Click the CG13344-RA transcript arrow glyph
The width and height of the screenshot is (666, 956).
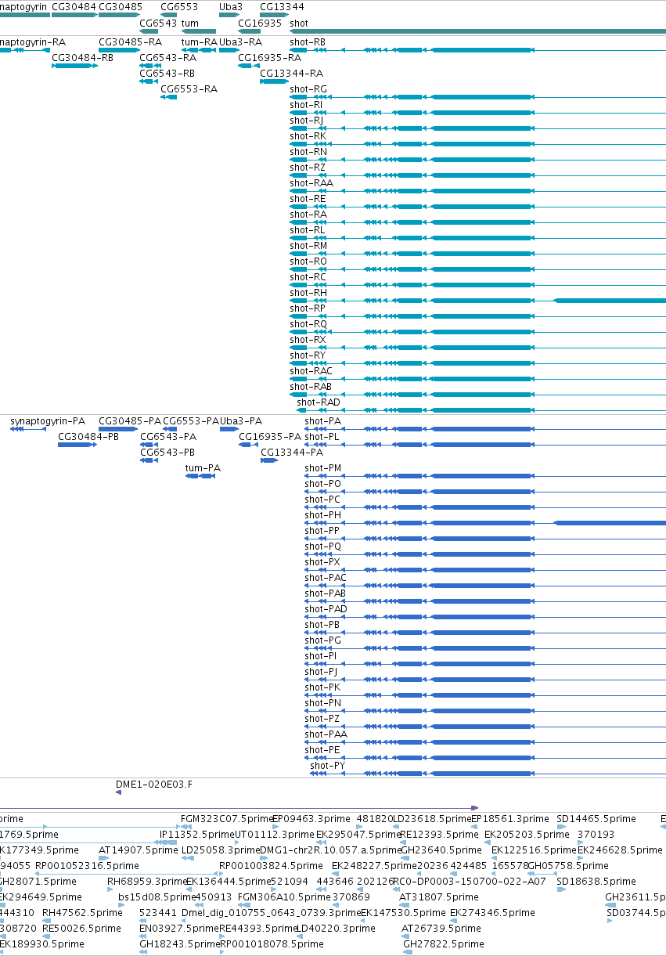coord(275,81)
